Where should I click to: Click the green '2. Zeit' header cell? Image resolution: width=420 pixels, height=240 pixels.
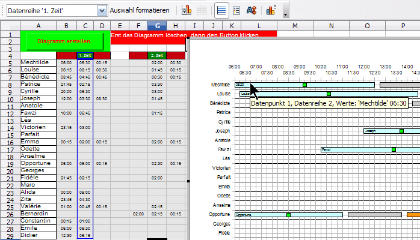(156, 55)
